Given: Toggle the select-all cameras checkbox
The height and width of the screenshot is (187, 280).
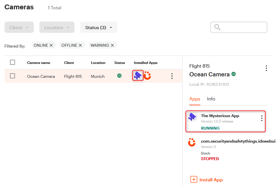Looking at the screenshot, I should coord(12,62).
